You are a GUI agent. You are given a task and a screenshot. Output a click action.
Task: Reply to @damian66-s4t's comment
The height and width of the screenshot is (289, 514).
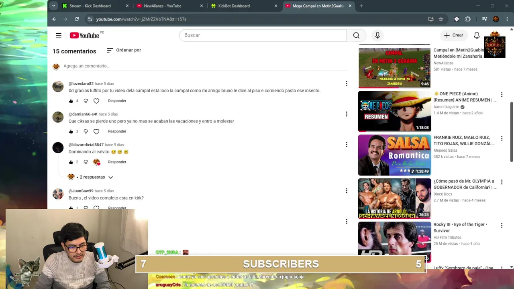[117, 131]
